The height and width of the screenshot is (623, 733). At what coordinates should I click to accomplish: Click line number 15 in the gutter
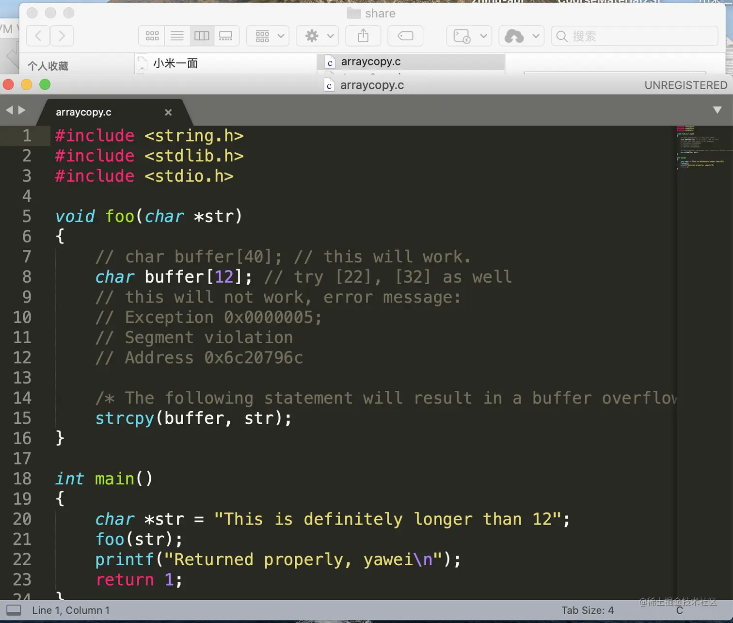coord(22,418)
